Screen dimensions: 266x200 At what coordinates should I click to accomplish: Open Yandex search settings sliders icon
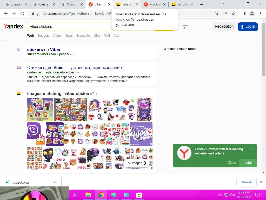[x=185, y=27]
